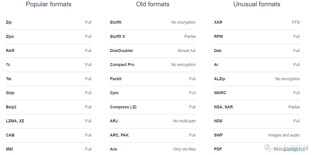
Task: Click the WARC format label
Action: tap(220, 93)
